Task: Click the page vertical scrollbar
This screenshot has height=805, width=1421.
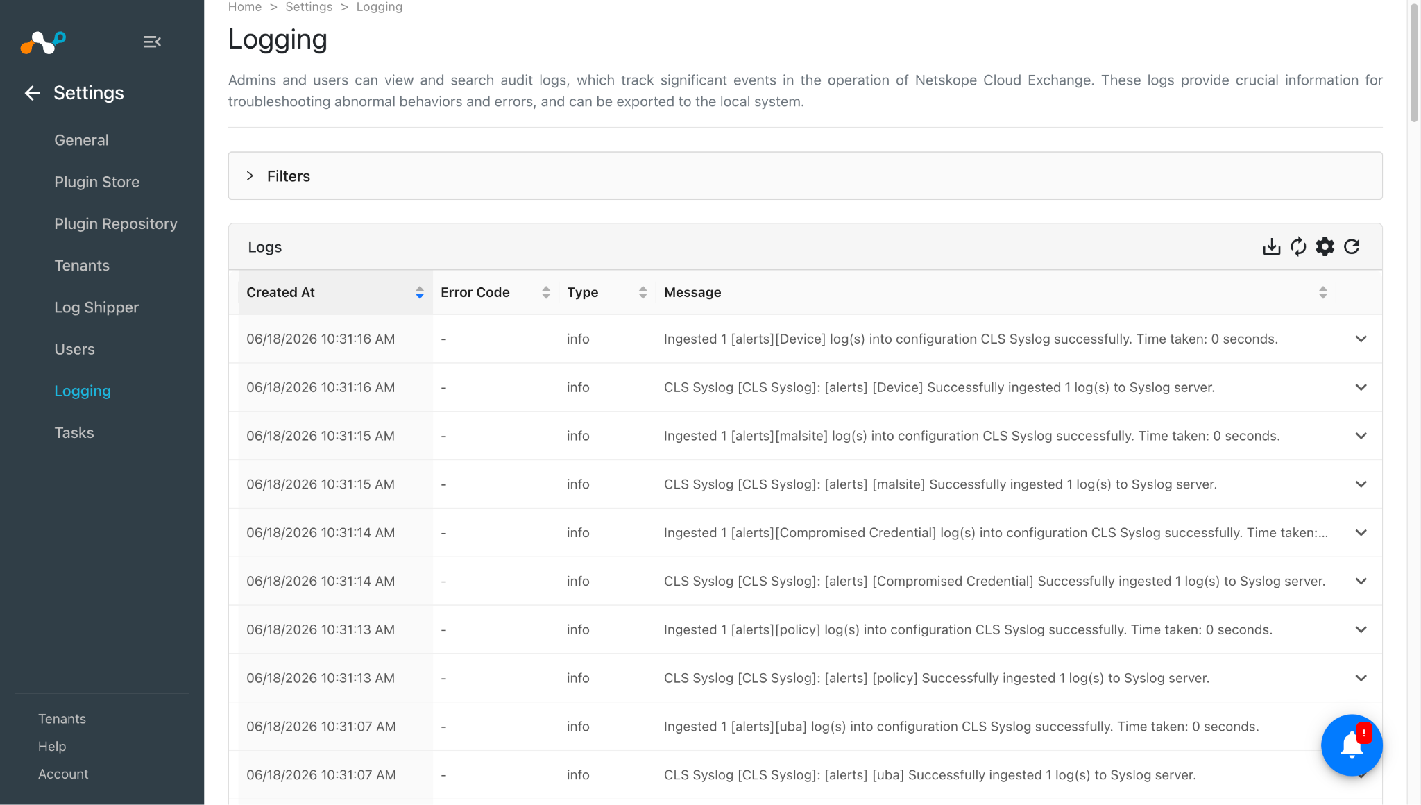Action: pos(1414,62)
